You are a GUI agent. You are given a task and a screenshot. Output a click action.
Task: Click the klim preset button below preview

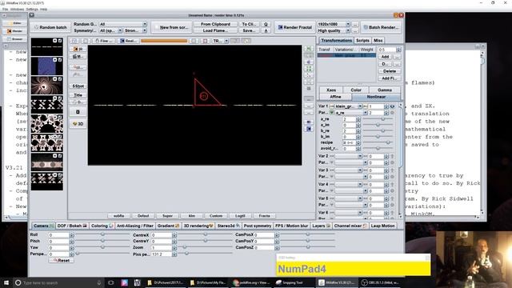[x=192, y=216]
